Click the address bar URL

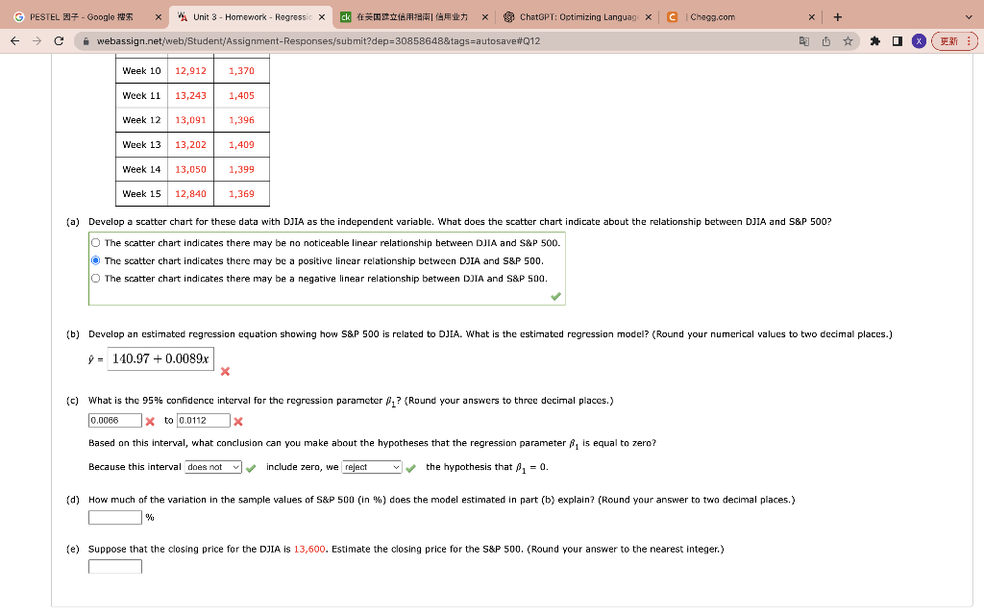click(x=318, y=41)
